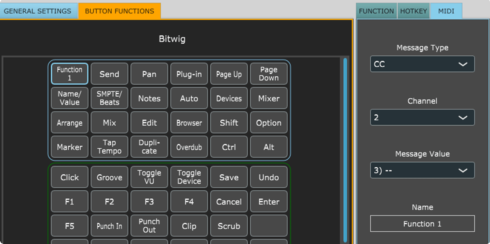Open the MIDI tab
The width and height of the screenshot is (490, 244).
pyautogui.click(x=446, y=11)
